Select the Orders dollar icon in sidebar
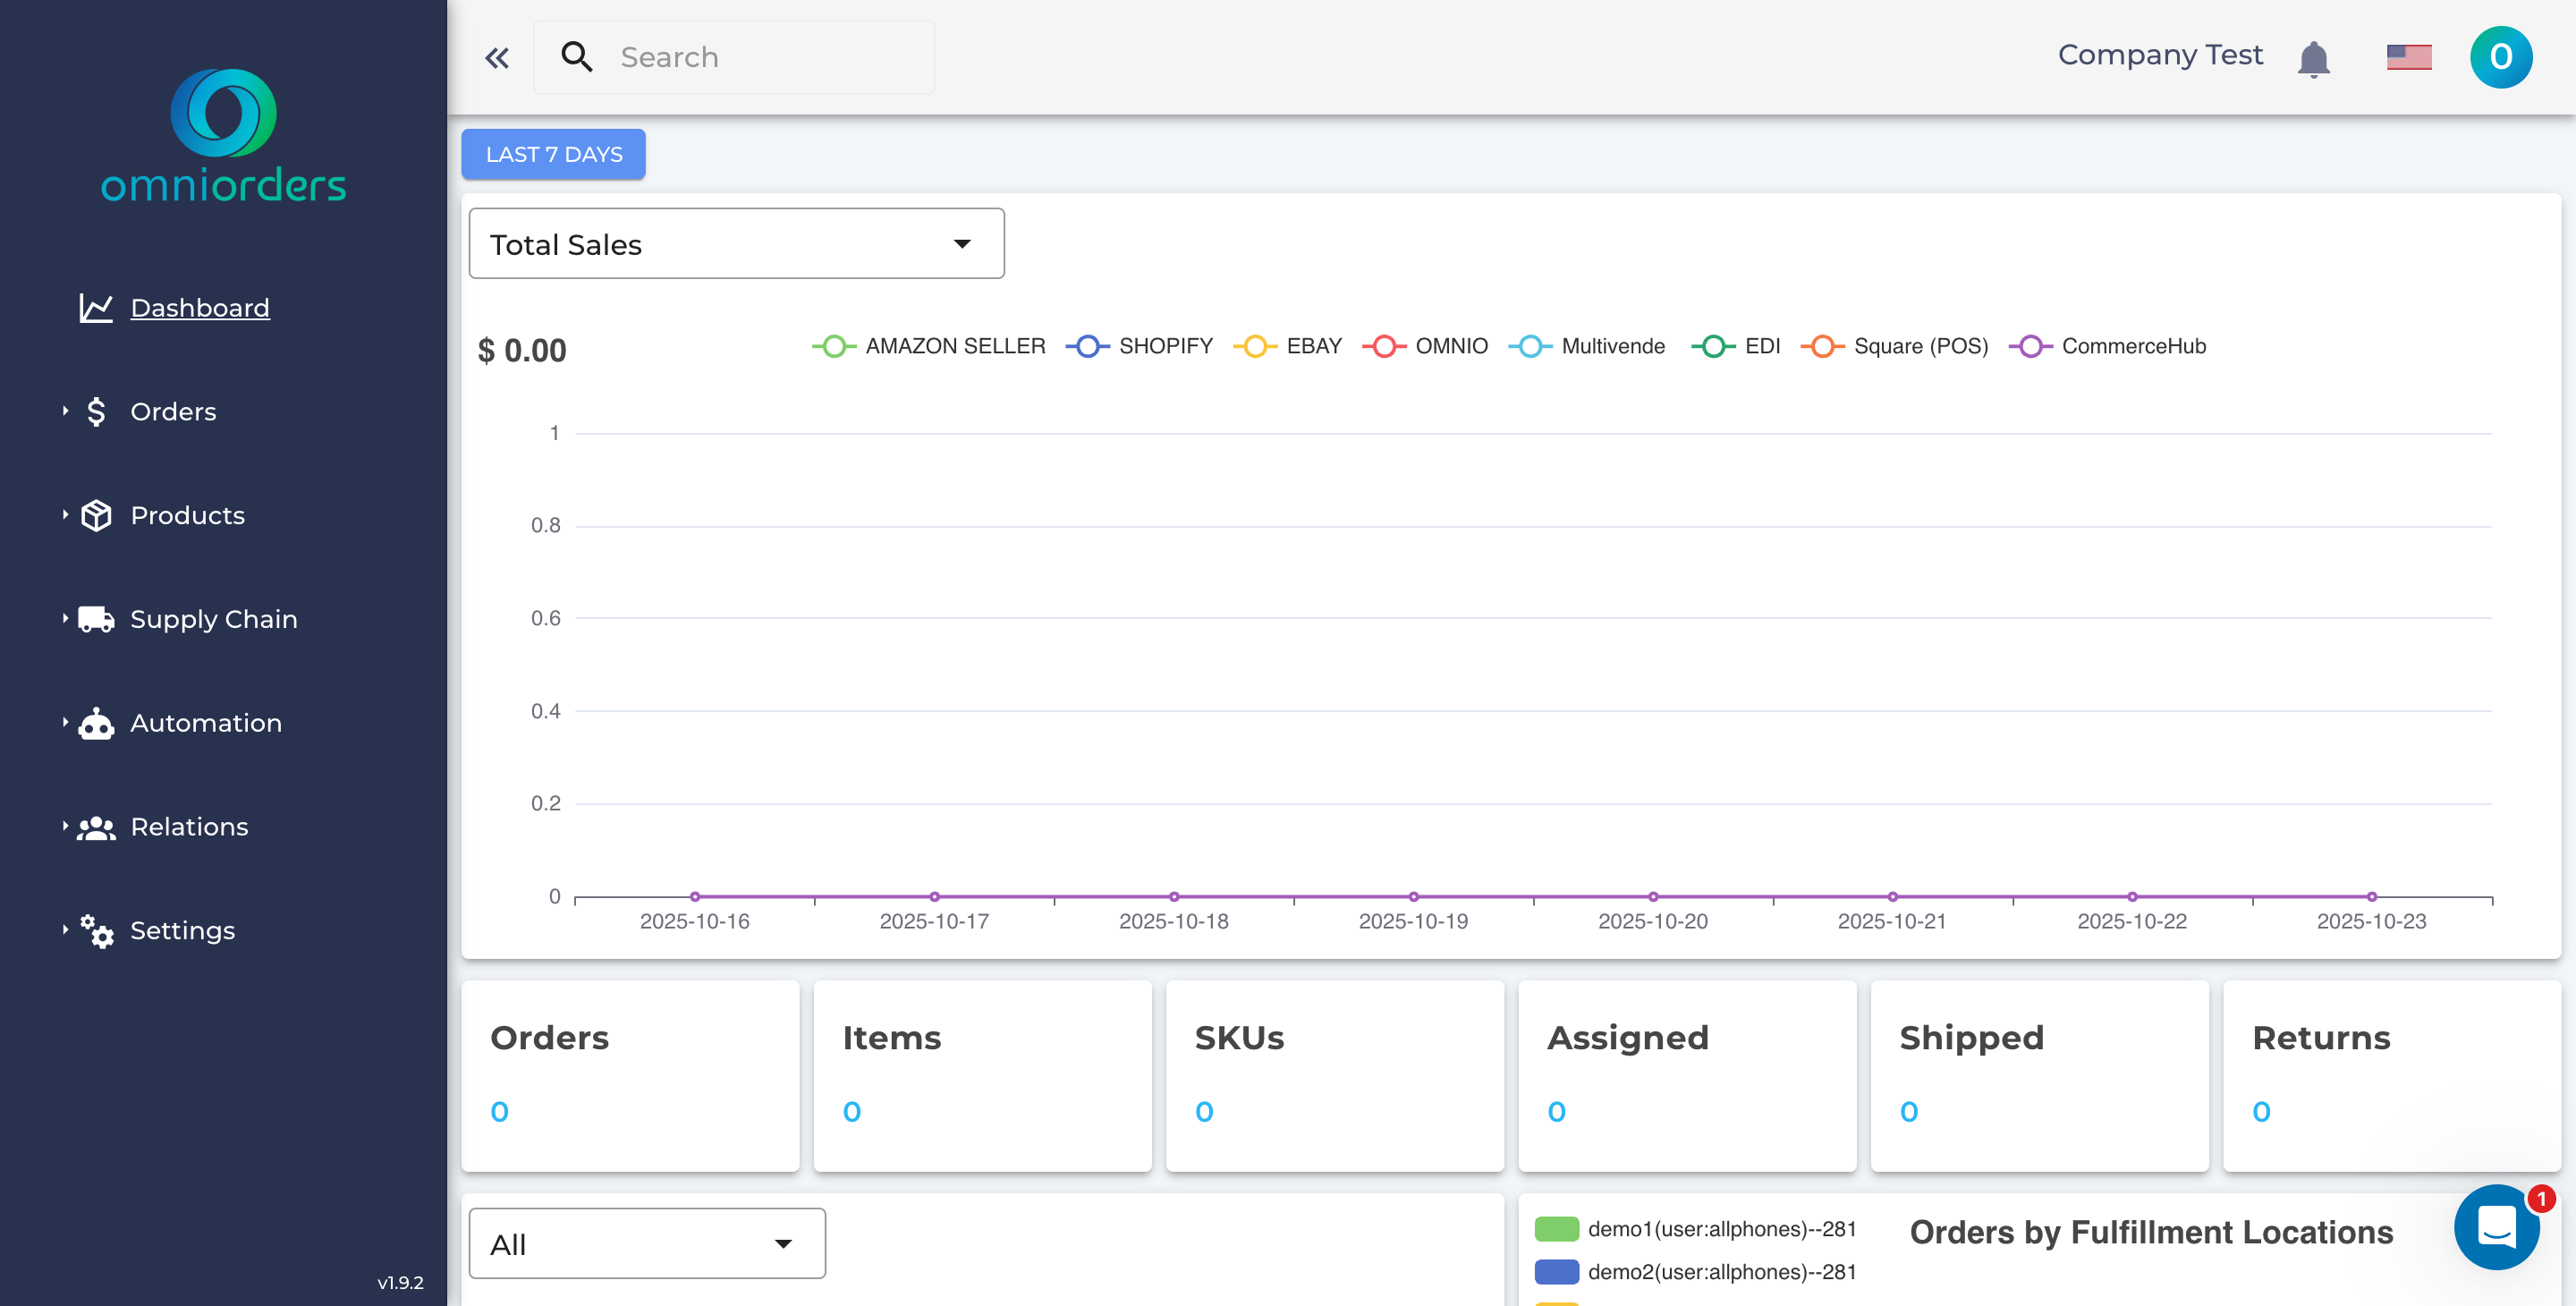Screen dimensions: 2576x1306 click(96, 411)
